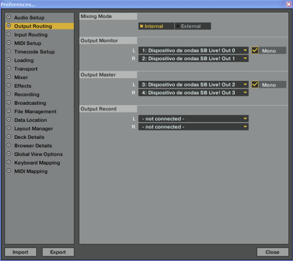Click the bullet icon beside Deck Details

[x=9, y=136]
